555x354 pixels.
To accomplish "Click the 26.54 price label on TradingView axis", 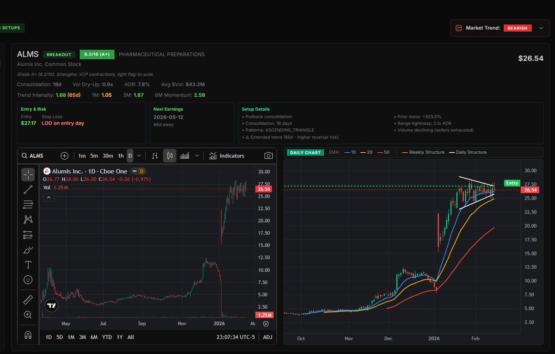I will 263,189.
